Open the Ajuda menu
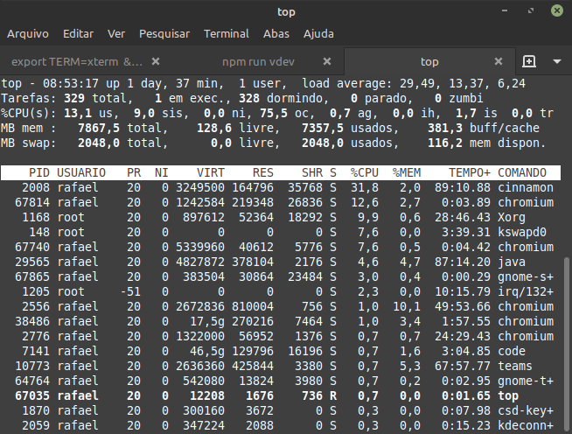The height and width of the screenshot is (434, 572). click(318, 33)
